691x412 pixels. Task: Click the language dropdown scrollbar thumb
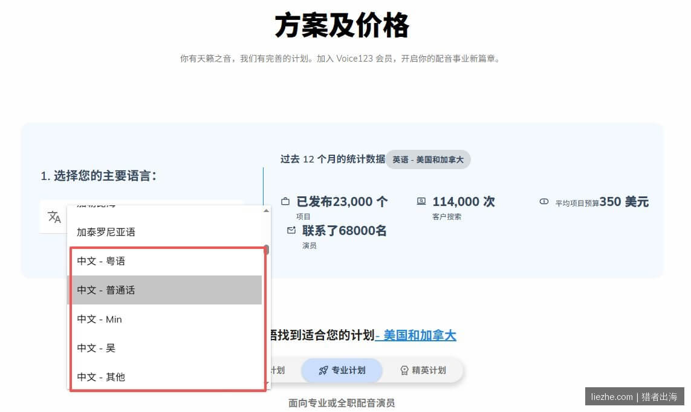coord(266,249)
